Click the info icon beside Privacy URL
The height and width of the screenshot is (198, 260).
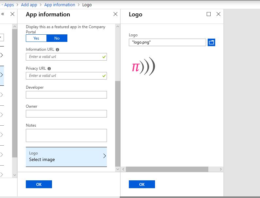click(49, 69)
